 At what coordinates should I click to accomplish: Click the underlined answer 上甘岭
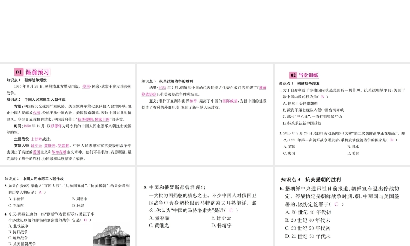point(36,139)
